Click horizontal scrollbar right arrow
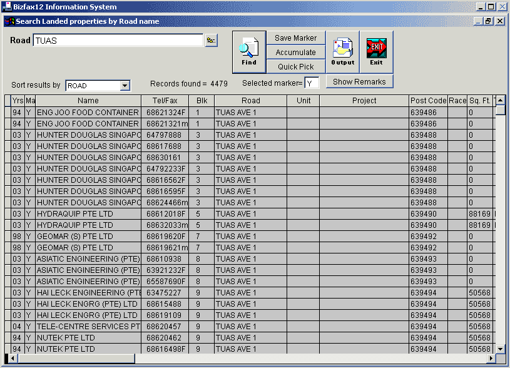This screenshot has width=510, height=368. 491,358
